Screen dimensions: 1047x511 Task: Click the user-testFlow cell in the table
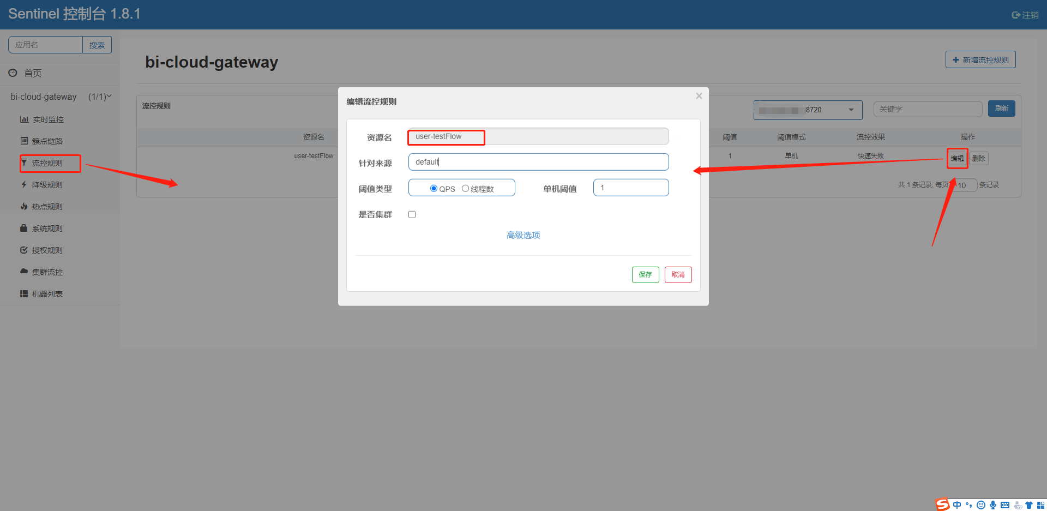point(314,156)
